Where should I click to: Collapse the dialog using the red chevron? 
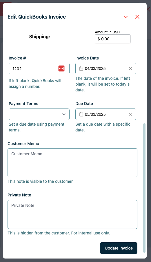click(125, 17)
